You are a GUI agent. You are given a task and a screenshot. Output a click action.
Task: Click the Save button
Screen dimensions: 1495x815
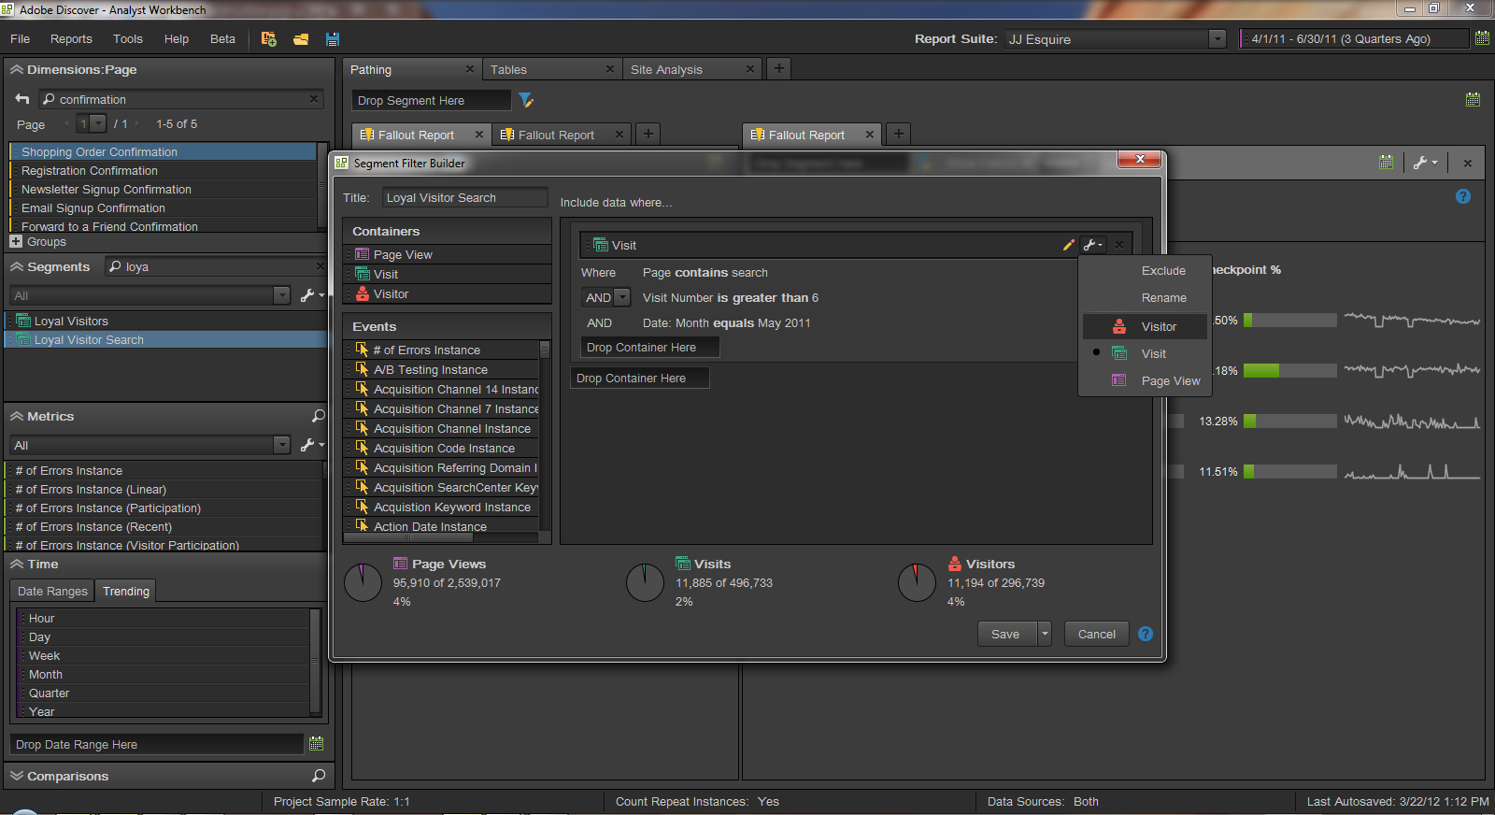click(x=1005, y=634)
